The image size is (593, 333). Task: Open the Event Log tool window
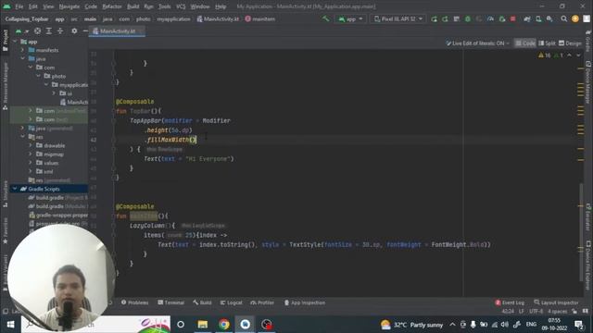[x=510, y=302]
